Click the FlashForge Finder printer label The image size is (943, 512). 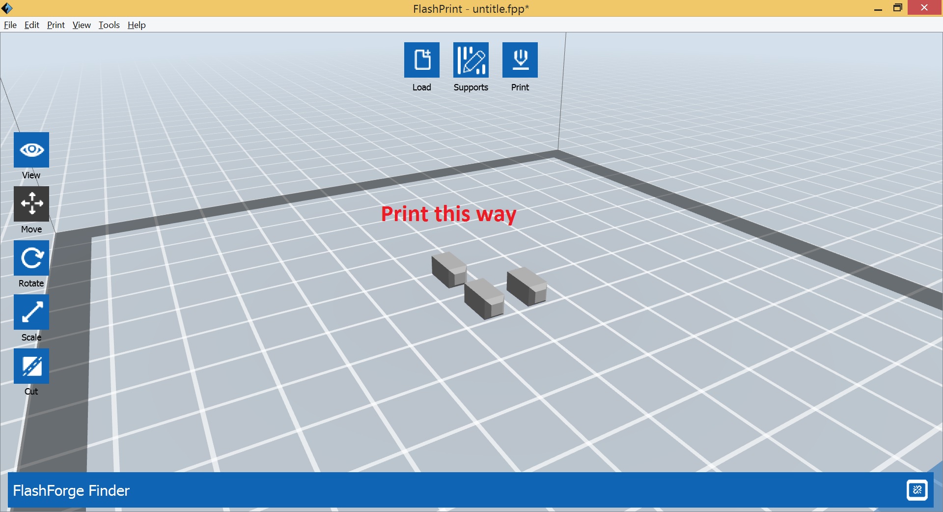pos(71,490)
